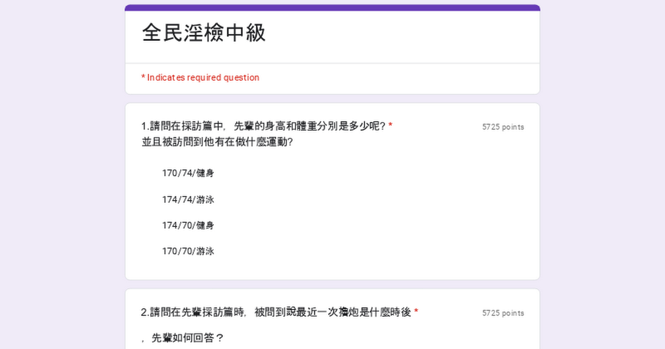This screenshot has height=349, width=665.
Task: Select the 170/70/游泳 answer option
Action: 188,252
